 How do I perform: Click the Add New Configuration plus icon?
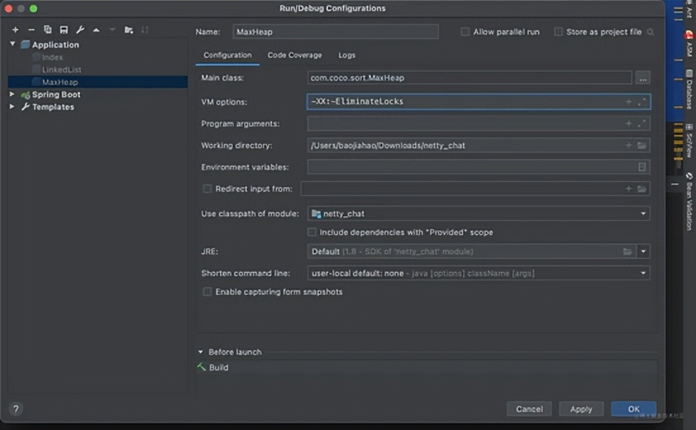click(x=15, y=30)
